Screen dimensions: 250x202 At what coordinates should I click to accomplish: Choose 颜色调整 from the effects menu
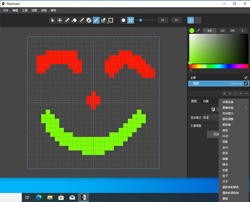pyautogui.click(x=228, y=119)
